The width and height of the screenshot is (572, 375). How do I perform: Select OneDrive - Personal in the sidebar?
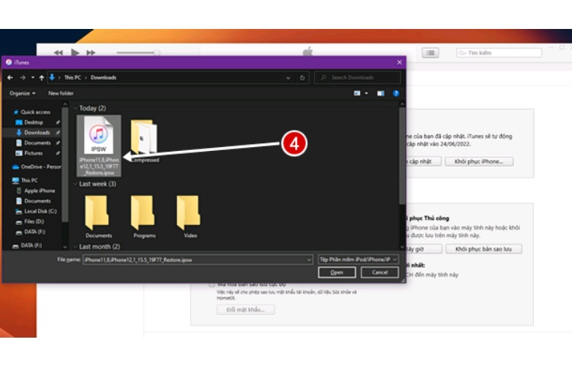click(37, 167)
